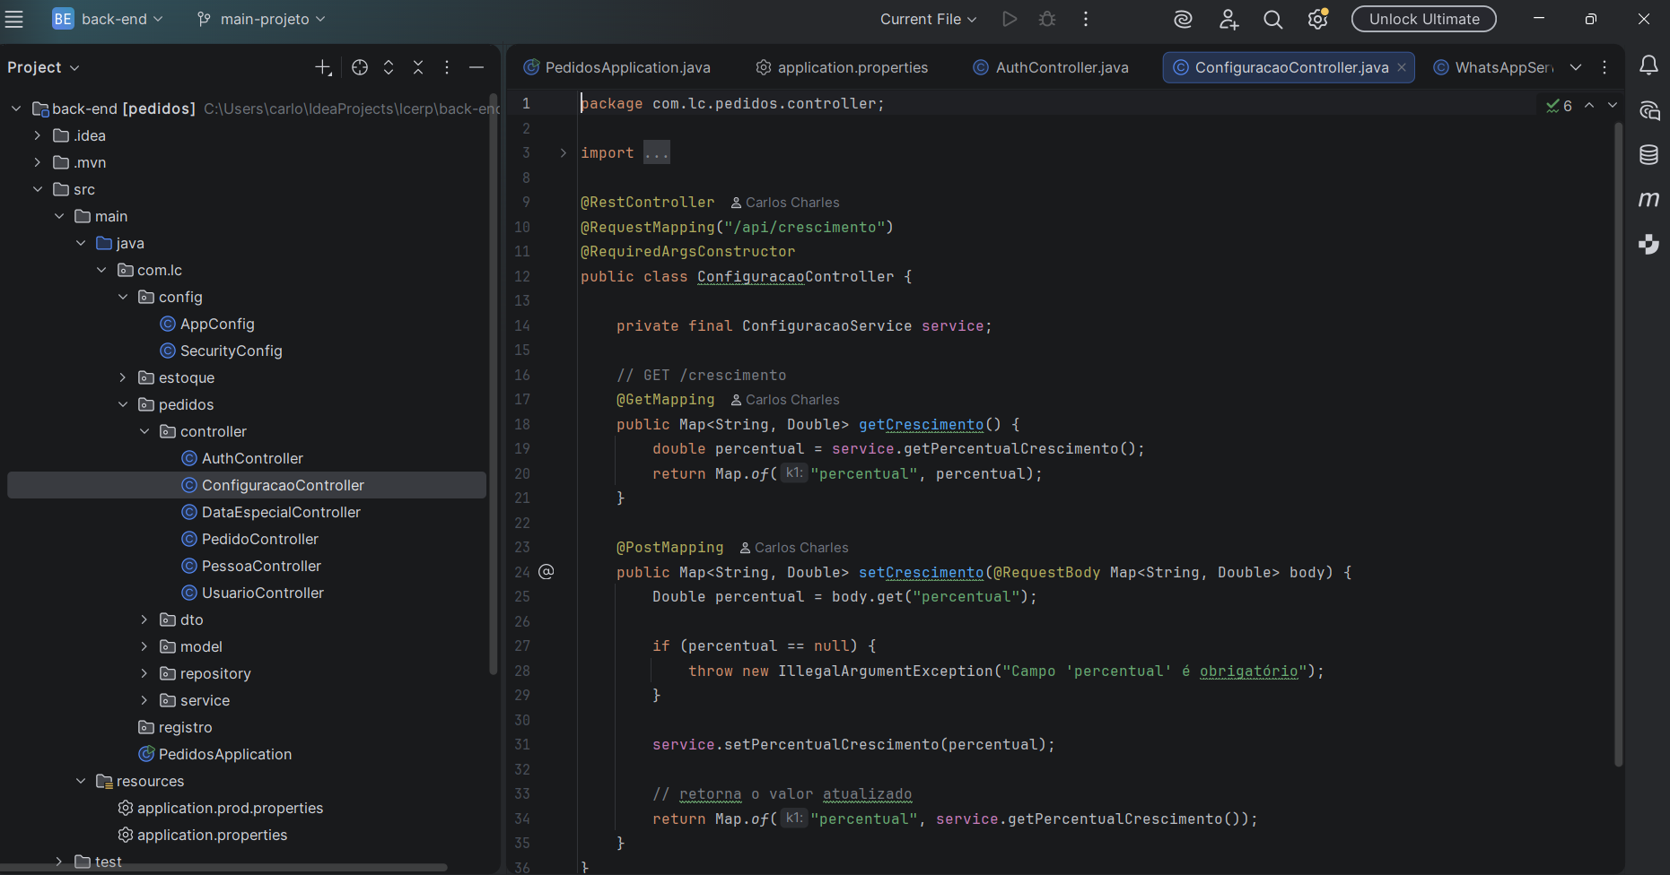Image resolution: width=1670 pixels, height=875 pixels.
Task: Open editor tabs options menu
Action: 1604,67
